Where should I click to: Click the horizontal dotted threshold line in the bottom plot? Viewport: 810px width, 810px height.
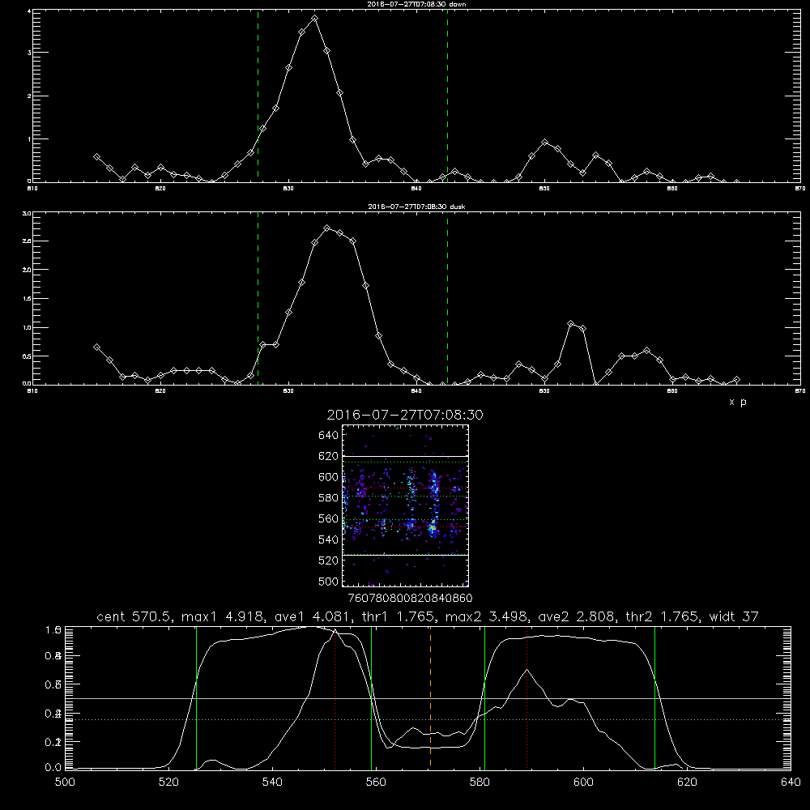428,719
